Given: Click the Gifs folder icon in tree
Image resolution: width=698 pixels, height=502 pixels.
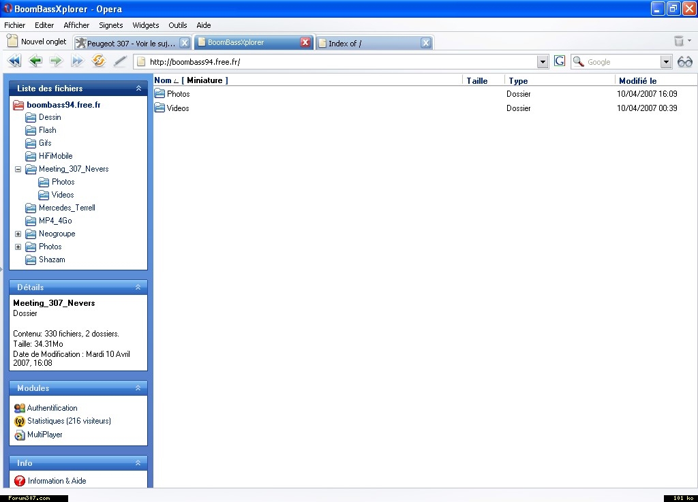Looking at the screenshot, I should click(31, 143).
